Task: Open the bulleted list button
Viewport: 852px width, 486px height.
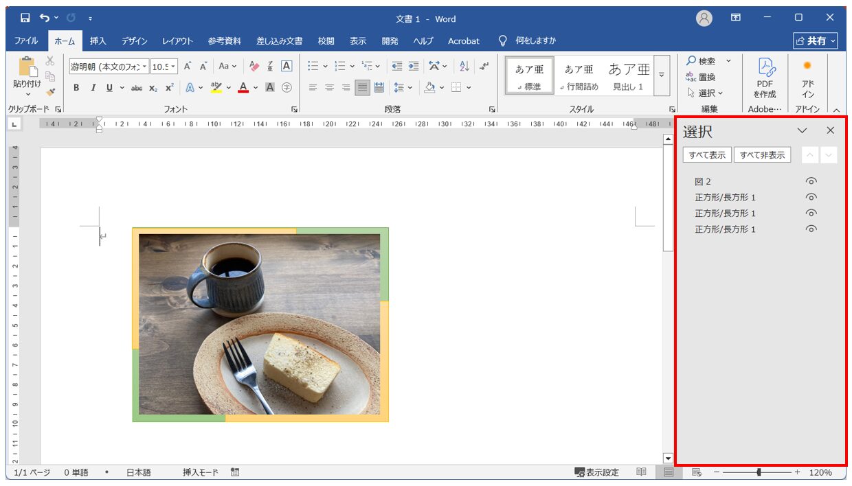Action: tap(313, 66)
